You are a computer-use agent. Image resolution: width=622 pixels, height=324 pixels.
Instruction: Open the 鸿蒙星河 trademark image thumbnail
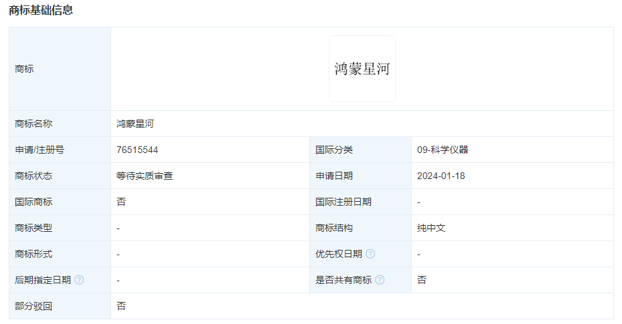(x=362, y=69)
